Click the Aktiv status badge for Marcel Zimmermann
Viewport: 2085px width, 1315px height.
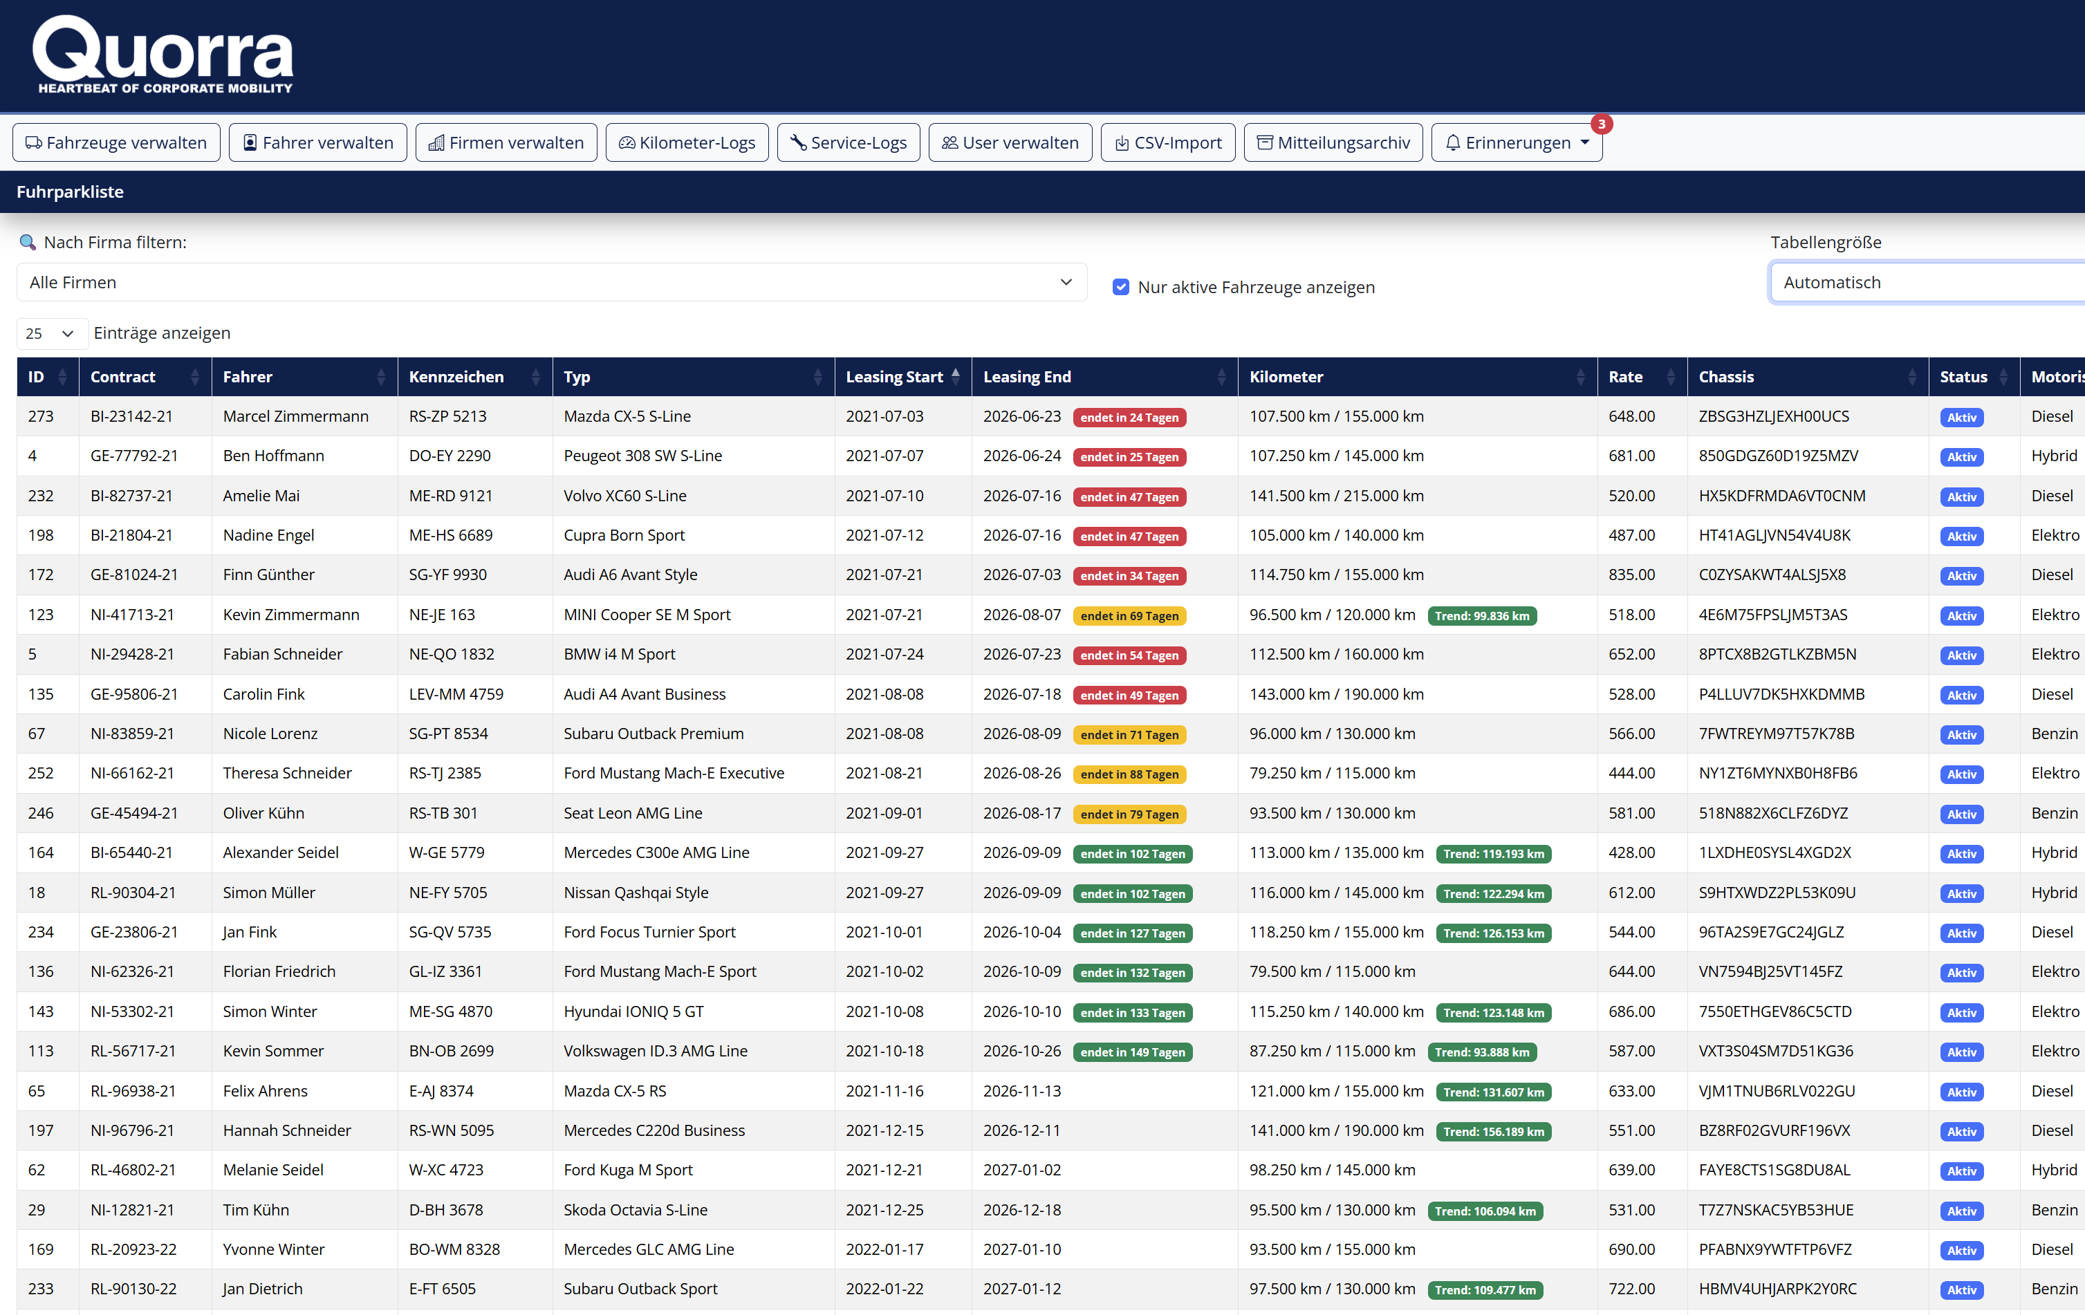pos(1961,418)
